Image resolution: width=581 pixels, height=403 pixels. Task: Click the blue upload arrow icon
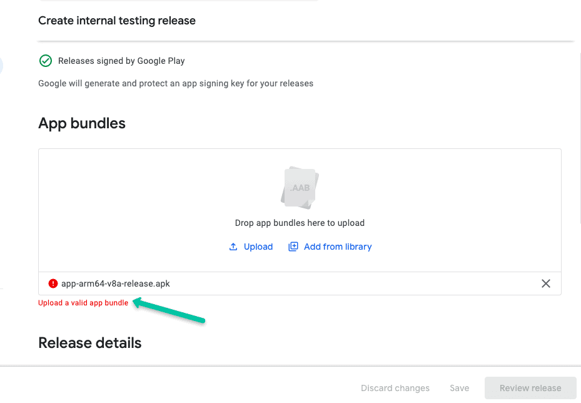tap(233, 246)
